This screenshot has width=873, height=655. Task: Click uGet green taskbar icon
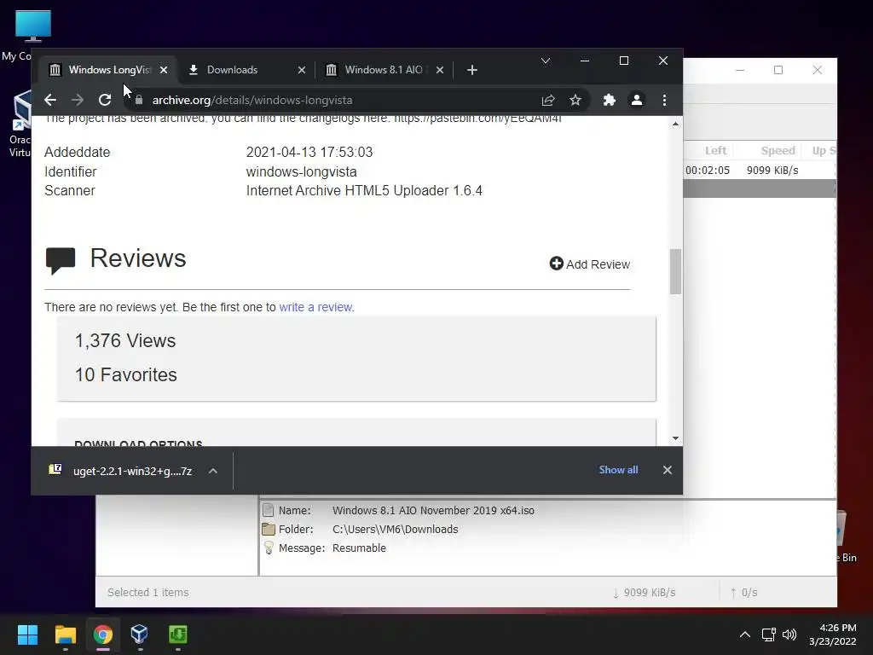point(177,635)
